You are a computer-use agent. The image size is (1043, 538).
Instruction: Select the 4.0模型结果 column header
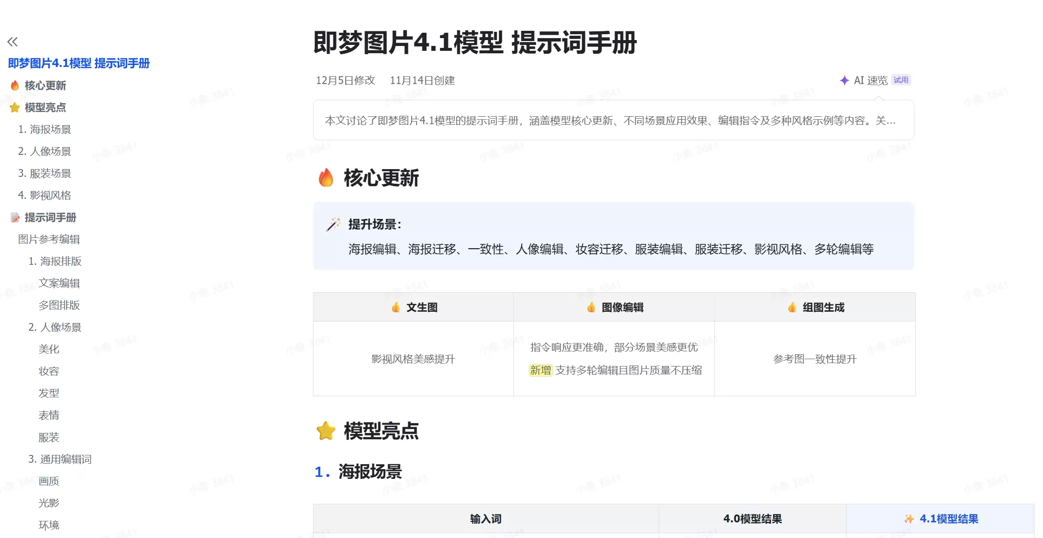tap(753, 519)
